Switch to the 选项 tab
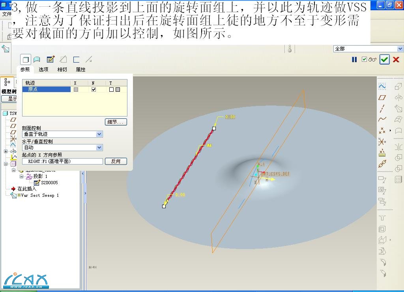 point(43,70)
